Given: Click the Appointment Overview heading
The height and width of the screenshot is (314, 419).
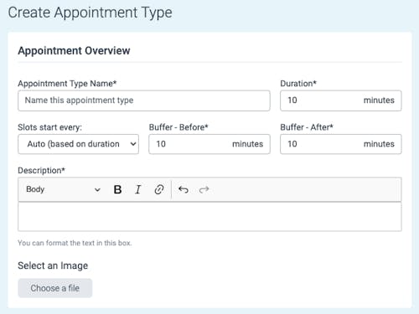Looking at the screenshot, I should (74, 51).
